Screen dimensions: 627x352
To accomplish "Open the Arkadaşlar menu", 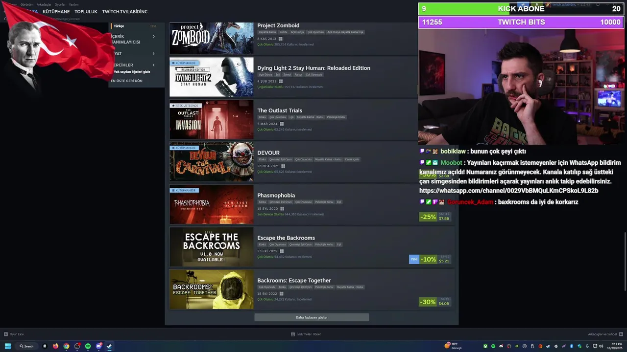I will (44, 4).
